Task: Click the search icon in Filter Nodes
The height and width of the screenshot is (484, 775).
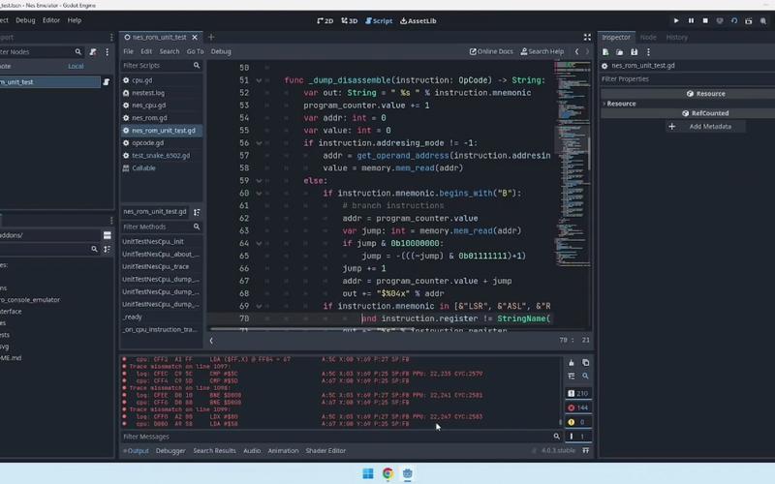Action: click(x=78, y=52)
